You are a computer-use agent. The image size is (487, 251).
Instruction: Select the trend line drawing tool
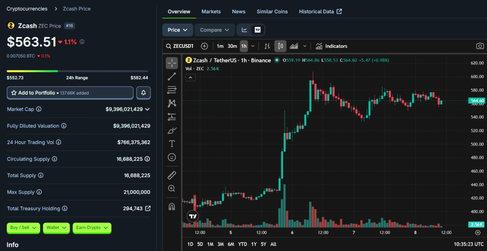pyautogui.click(x=172, y=77)
